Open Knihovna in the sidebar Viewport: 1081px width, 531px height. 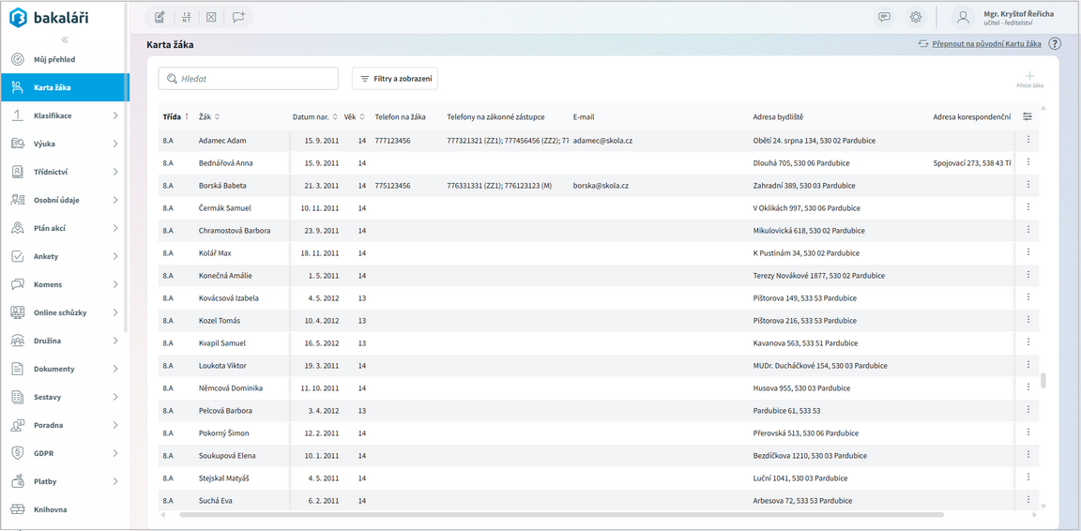tap(51, 509)
